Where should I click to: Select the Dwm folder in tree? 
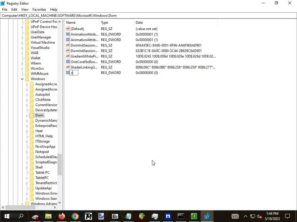tap(39, 115)
